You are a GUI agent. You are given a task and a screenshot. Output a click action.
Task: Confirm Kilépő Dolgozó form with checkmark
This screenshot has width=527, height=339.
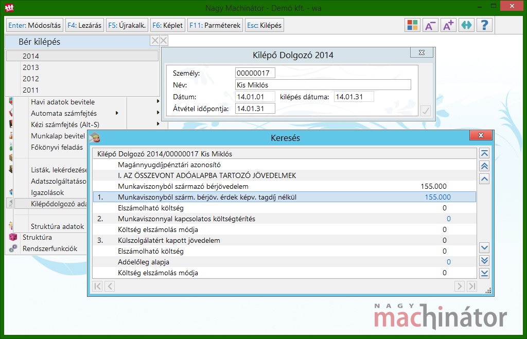[426, 111]
